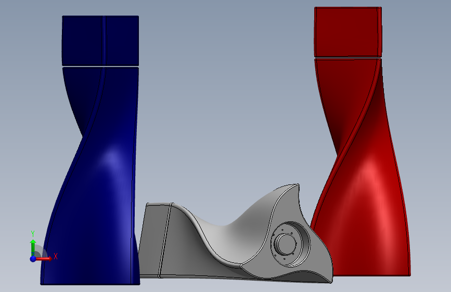Select the flat rectangular end of gray part
Image resolution: width=451 pixels, height=292 pixels.
click(154, 240)
